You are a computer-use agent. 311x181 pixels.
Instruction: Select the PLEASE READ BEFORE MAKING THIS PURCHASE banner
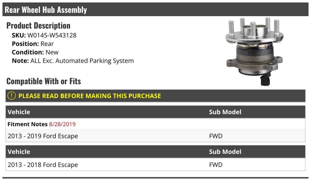pyautogui.click(x=155, y=96)
